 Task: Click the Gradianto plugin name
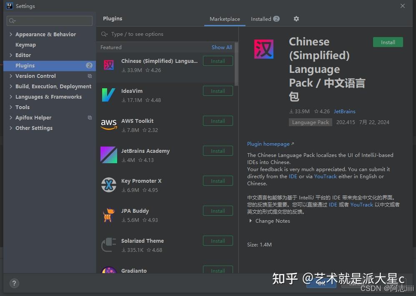134,271
